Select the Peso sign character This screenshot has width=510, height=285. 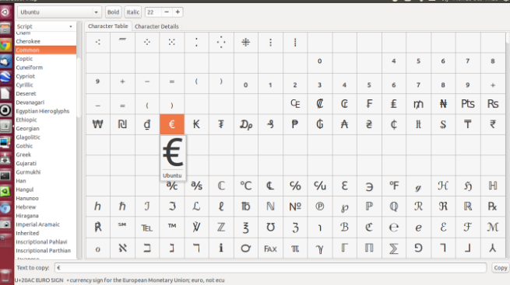(x=295, y=124)
